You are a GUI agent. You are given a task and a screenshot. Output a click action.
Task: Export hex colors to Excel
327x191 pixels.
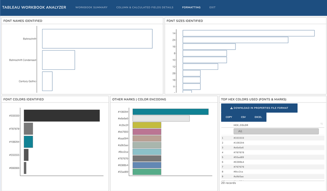point(258,117)
